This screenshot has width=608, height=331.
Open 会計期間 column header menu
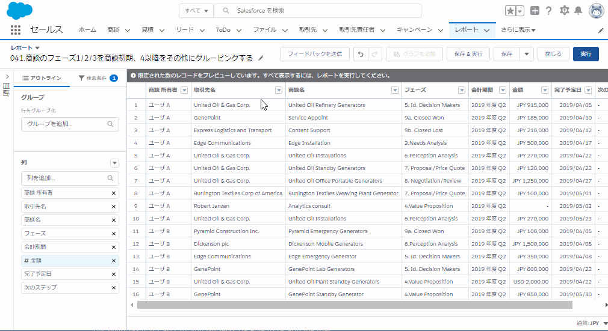[x=503, y=90]
